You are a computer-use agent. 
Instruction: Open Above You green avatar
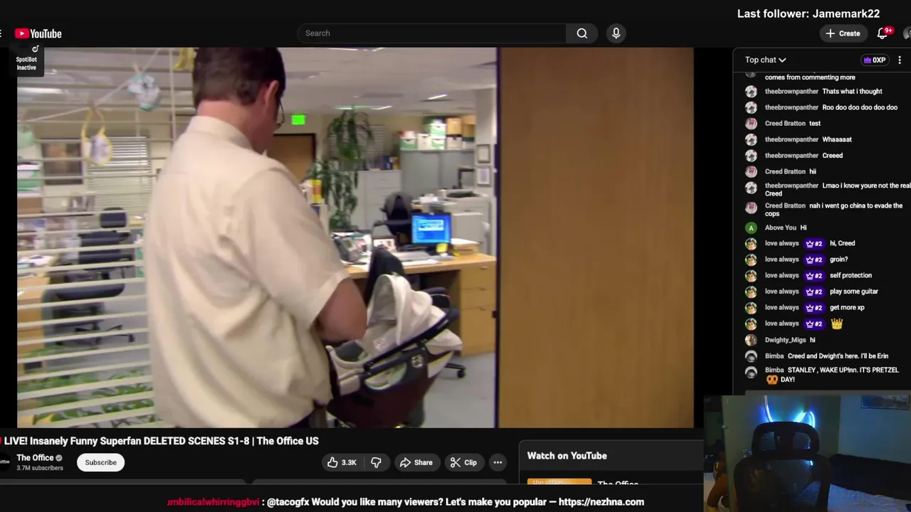point(751,228)
